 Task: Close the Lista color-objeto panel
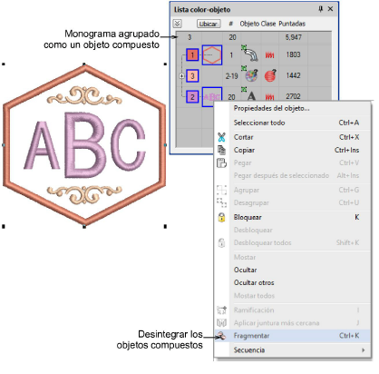coord(330,9)
